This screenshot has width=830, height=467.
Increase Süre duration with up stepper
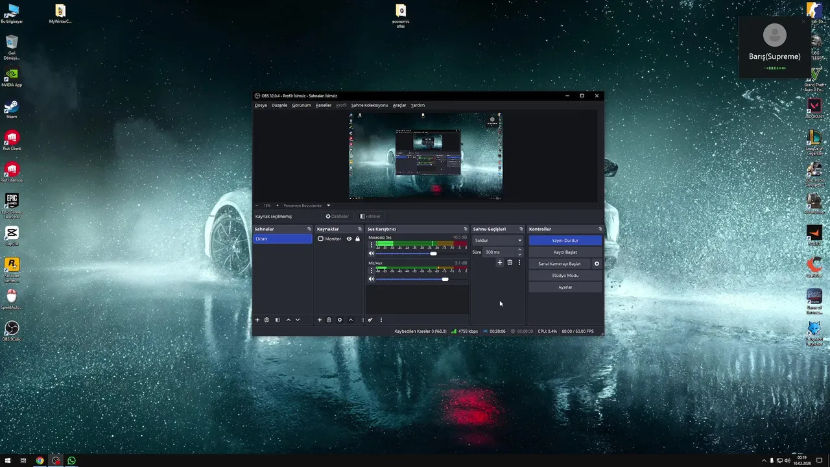[x=519, y=250]
